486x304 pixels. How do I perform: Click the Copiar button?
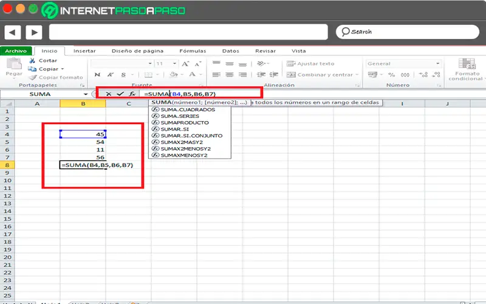pyautogui.click(x=43, y=69)
